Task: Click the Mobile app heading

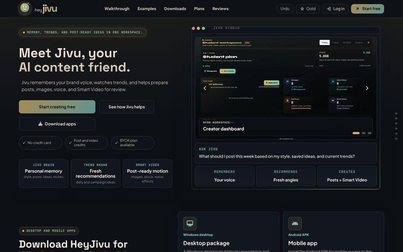Action: coord(303,243)
